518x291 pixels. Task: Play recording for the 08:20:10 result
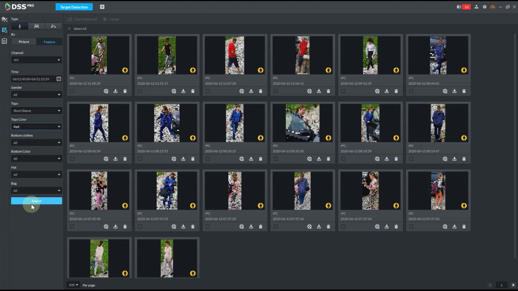(x=310, y=159)
